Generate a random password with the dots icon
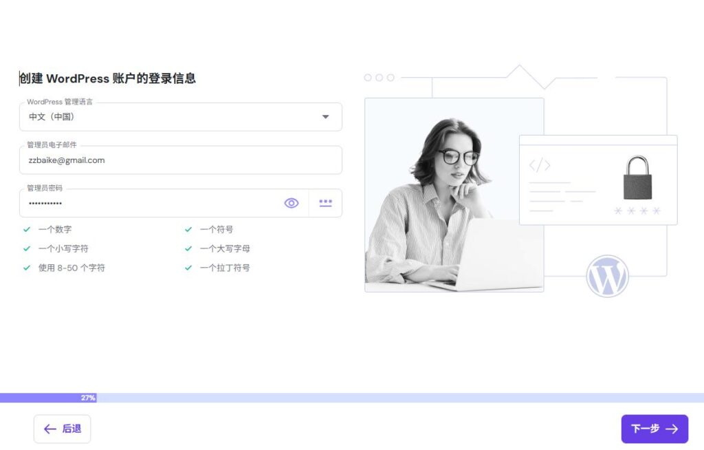Image resolution: width=704 pixels, height=450 pixels. (325, 203)
